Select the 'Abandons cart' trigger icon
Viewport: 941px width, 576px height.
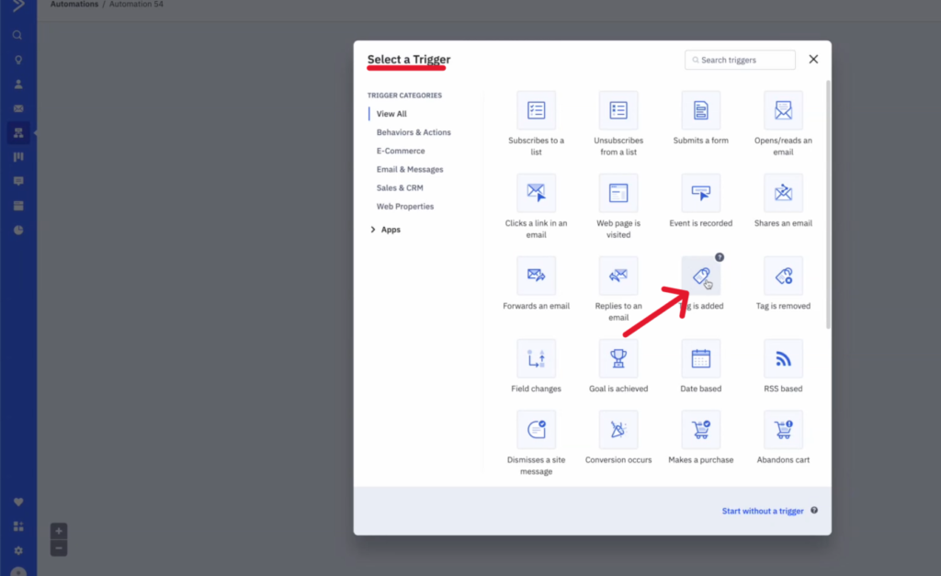pyautogui.click(x=783, y=430)
